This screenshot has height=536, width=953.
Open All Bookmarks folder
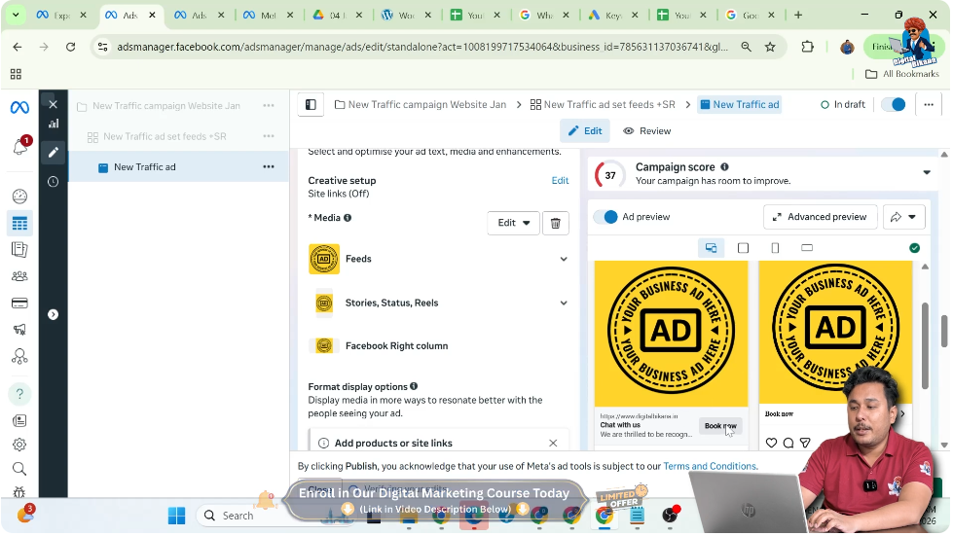[902, 74]
